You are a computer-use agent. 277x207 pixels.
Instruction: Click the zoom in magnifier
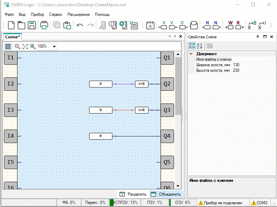point(33,46)
